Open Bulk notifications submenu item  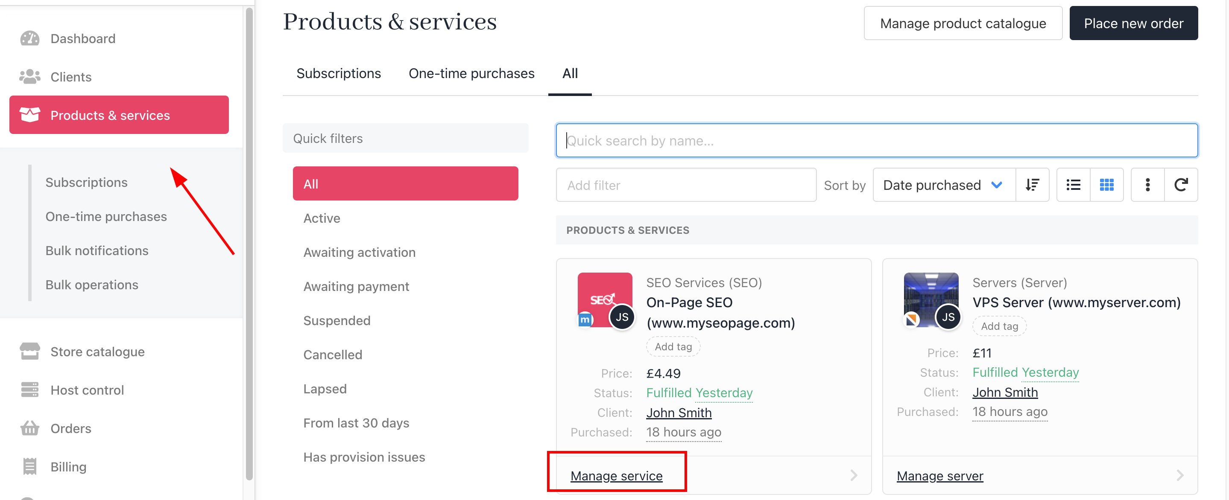click(97, 250)
